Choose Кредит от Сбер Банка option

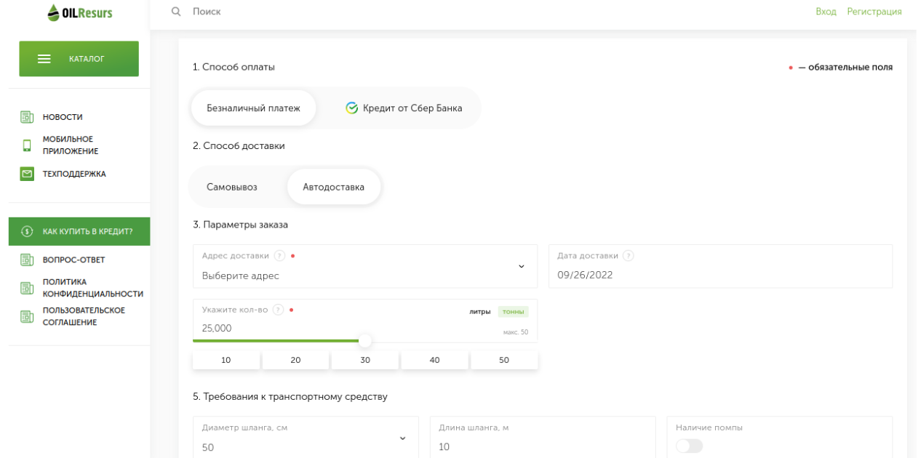pos(403,108)
